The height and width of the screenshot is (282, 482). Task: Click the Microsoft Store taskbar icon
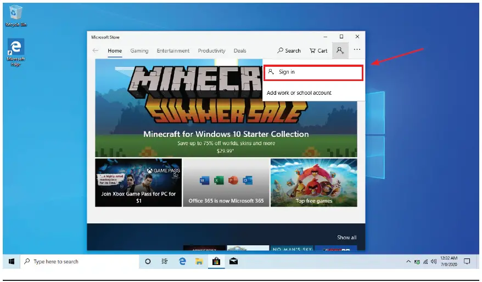(216, 261)
